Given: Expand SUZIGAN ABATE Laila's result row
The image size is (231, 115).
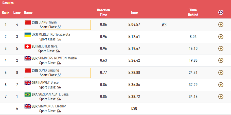Looking at the screenshot, I should click(221, 96).
